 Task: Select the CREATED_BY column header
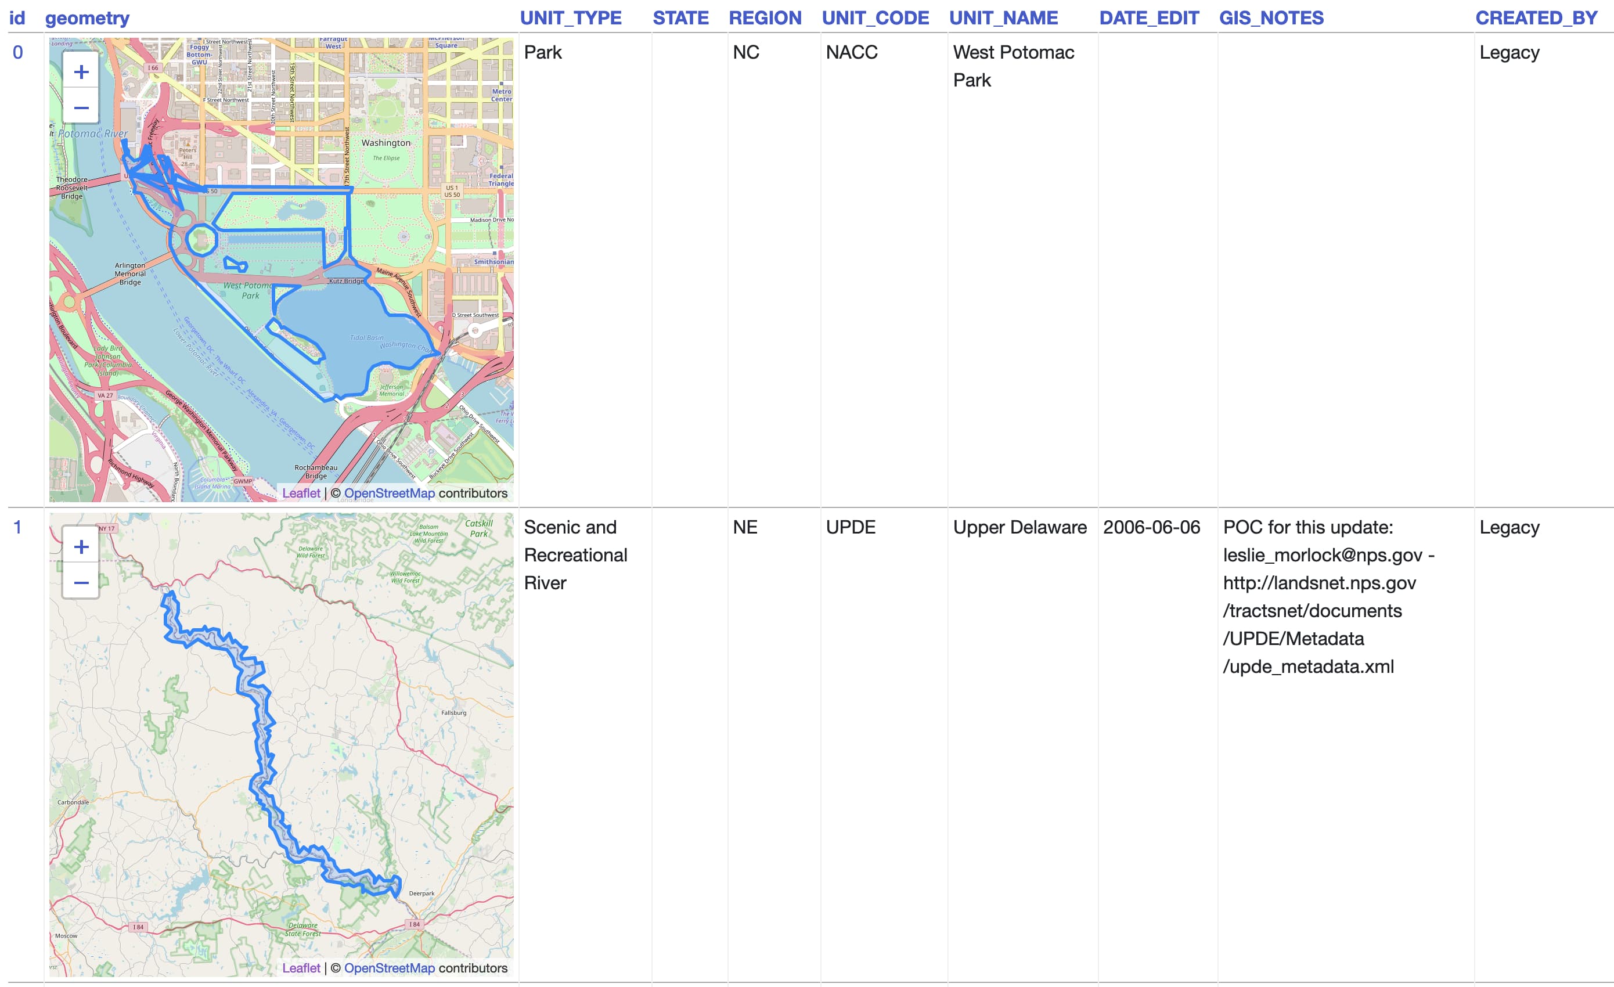(1537, 17)
